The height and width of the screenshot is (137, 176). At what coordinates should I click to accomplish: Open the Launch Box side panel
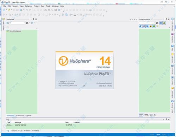(172, 92)
